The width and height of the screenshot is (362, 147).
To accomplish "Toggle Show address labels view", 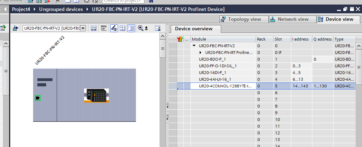I will 114,28.
